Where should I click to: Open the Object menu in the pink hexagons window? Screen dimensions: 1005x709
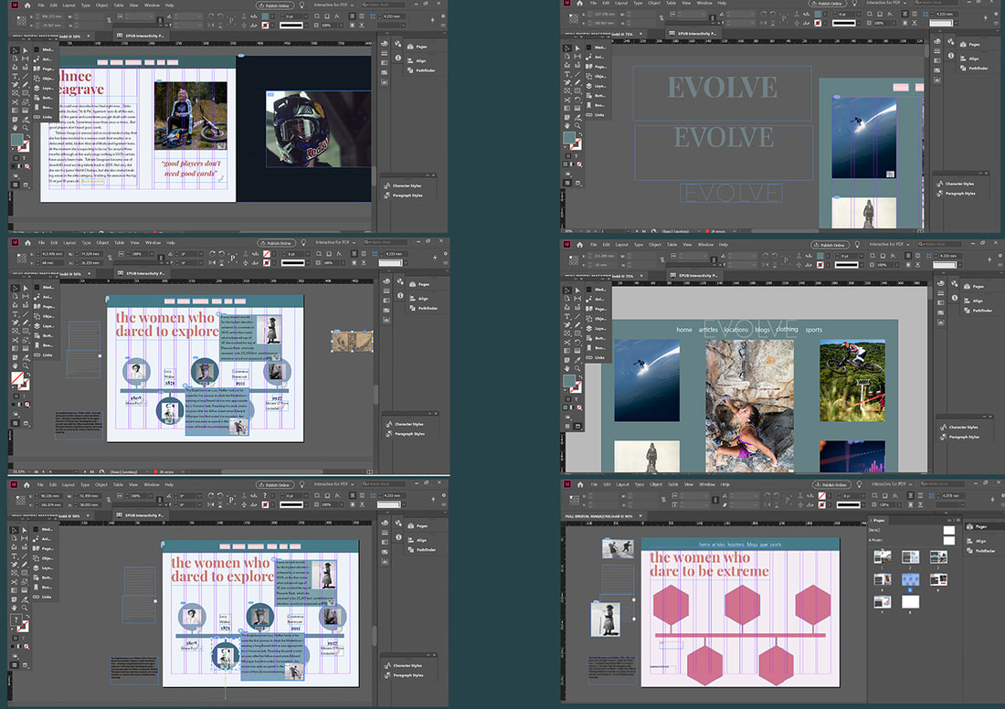click(656, 484)
